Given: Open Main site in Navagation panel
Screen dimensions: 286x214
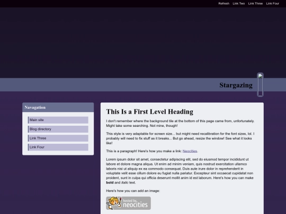Looking at the screenshot, I should [x=58, y=120].
